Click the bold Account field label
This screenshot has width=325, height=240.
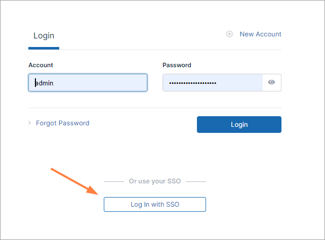[x=40, y=65]
